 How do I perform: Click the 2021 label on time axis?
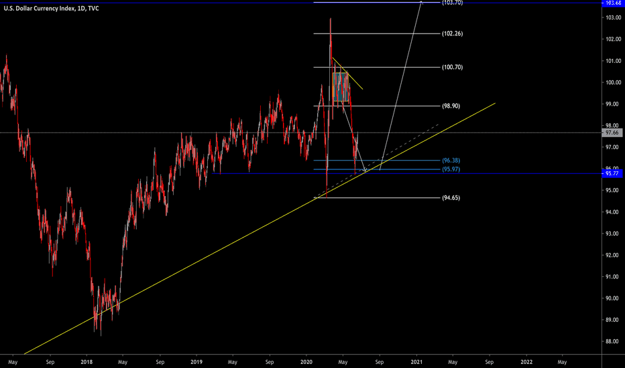tap(416, 362)
